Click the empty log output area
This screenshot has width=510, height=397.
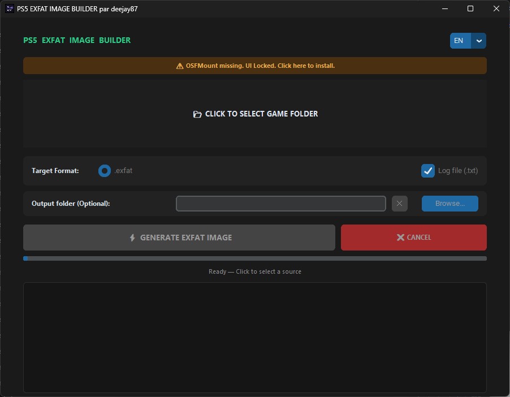[x=254, y=338]
